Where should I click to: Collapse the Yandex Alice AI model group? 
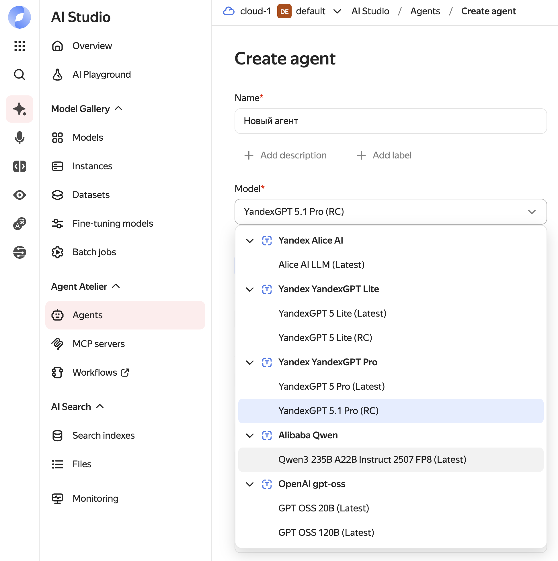pos(250,241)
